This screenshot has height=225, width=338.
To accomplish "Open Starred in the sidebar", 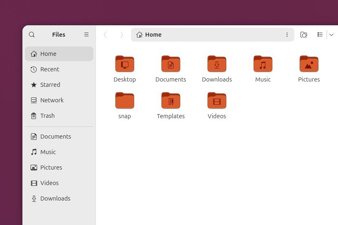I will 50,85.
